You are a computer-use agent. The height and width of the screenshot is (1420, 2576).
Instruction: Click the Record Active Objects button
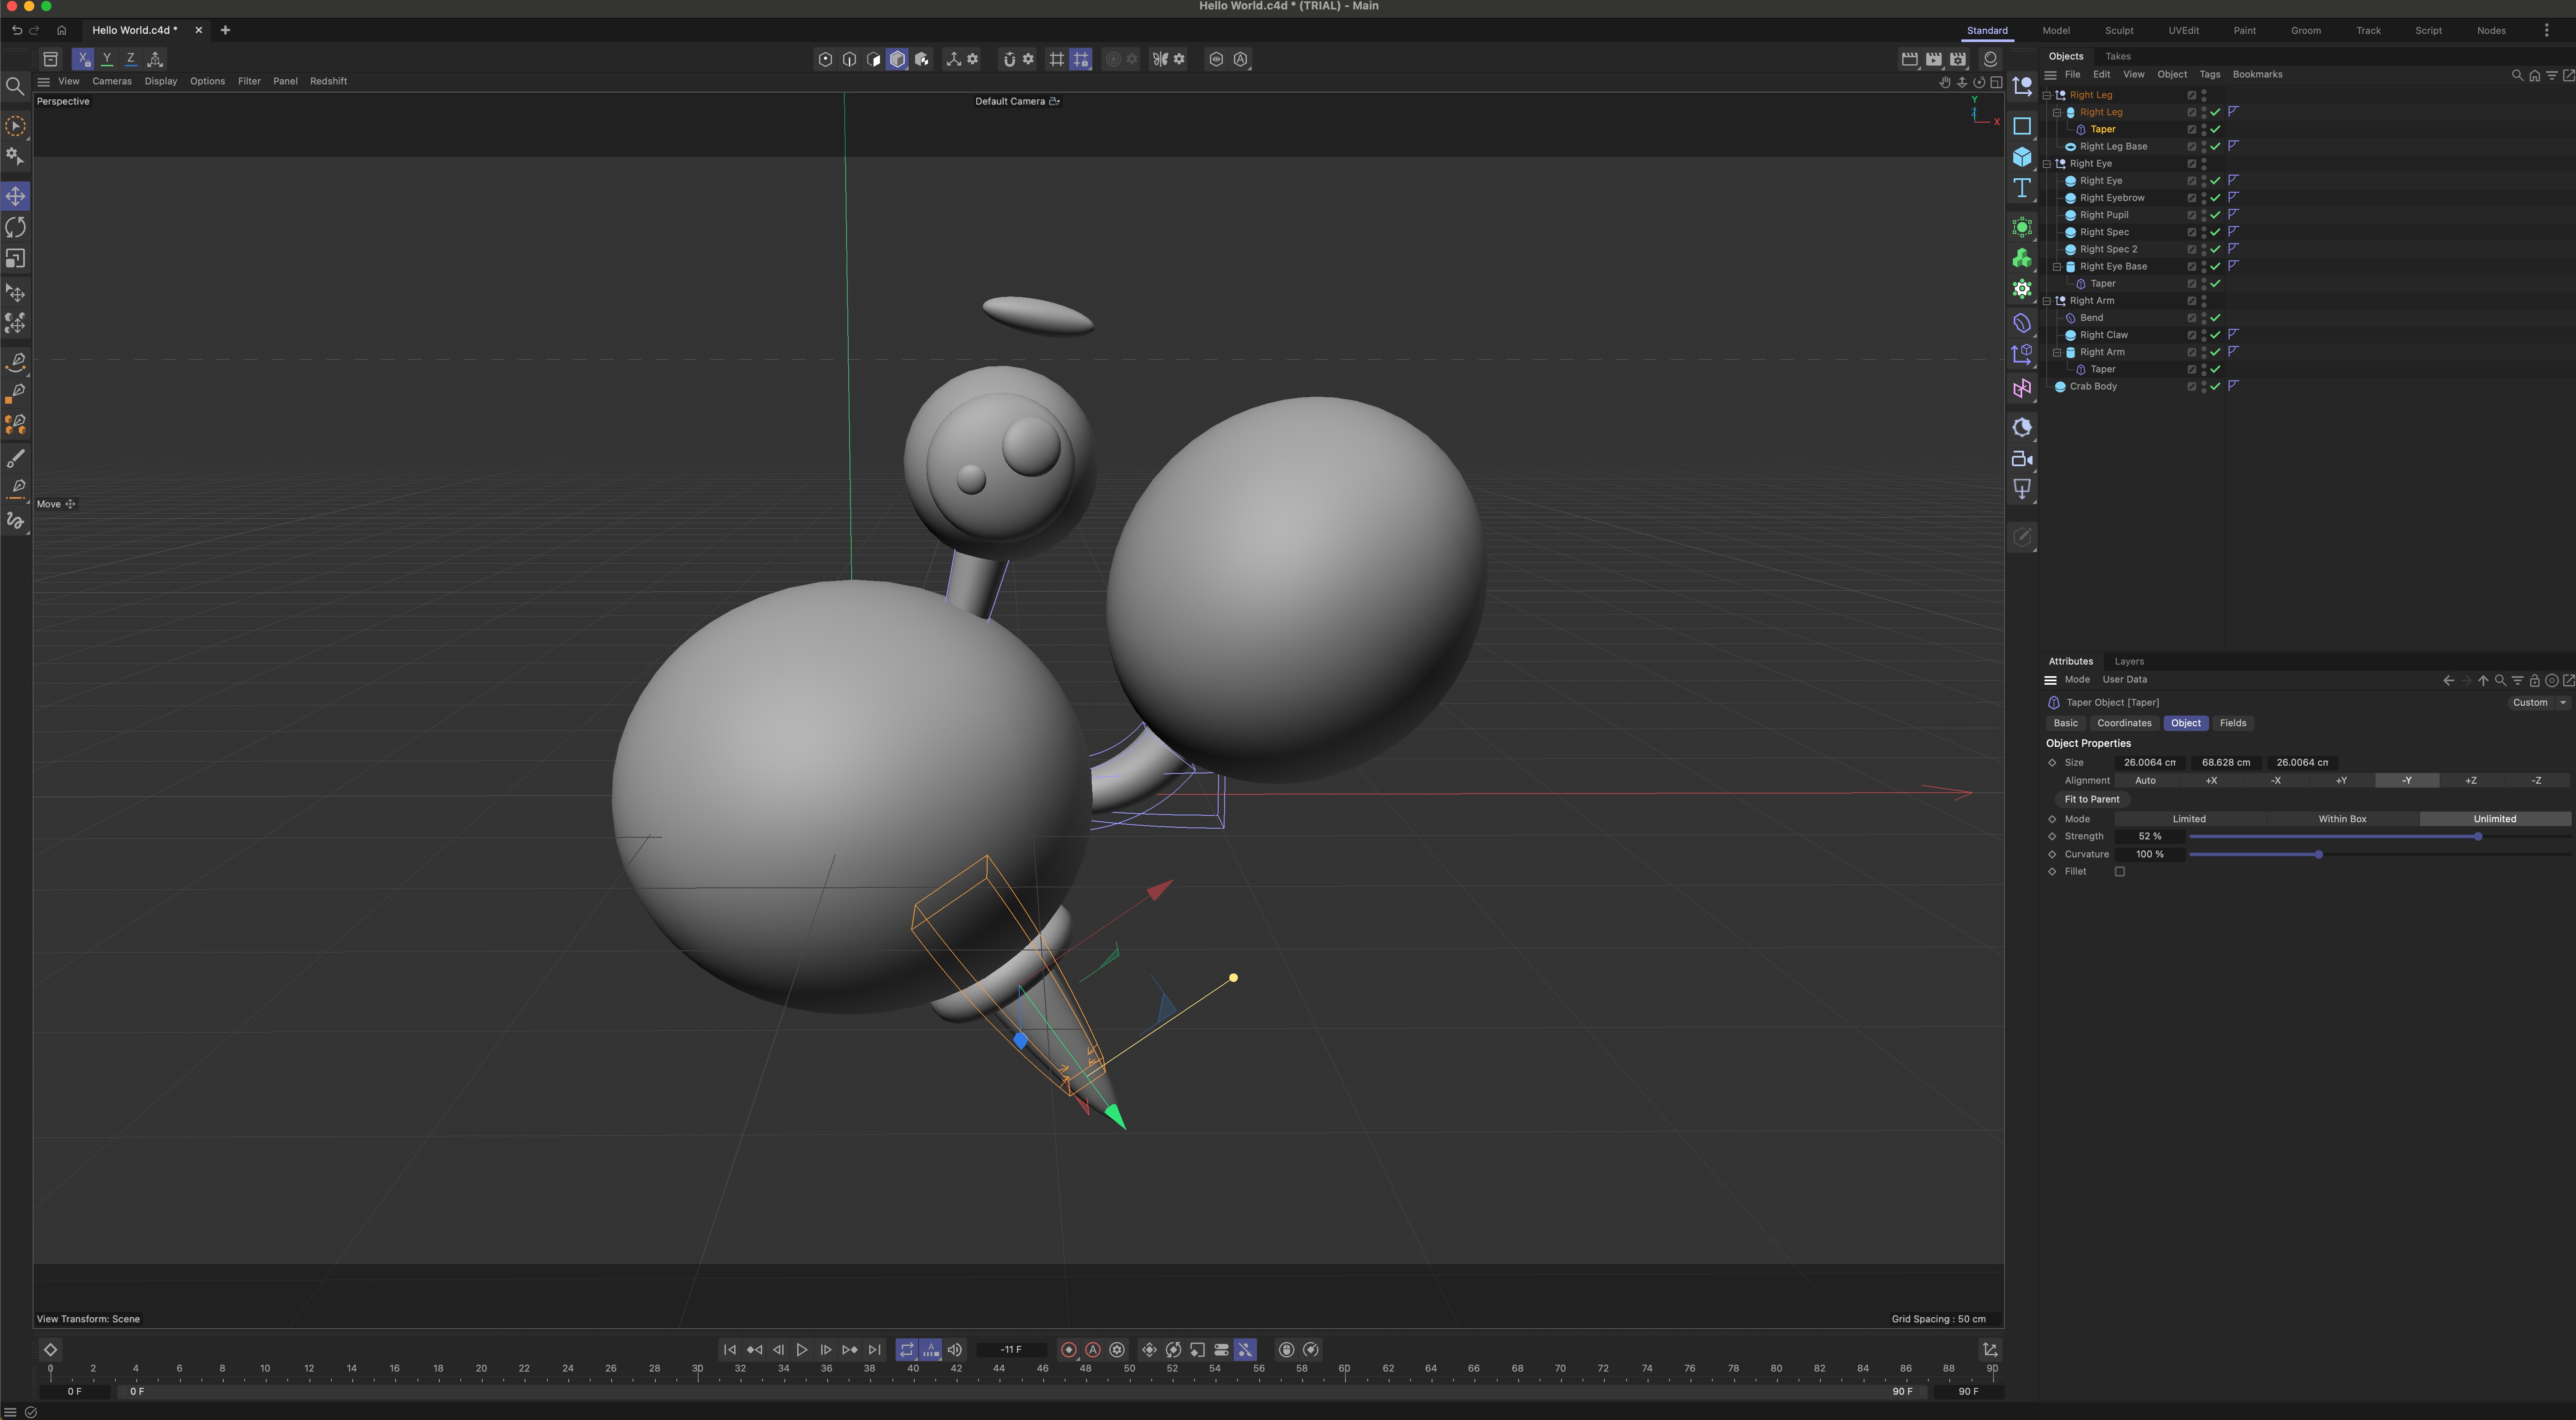coord(1069,1350)
